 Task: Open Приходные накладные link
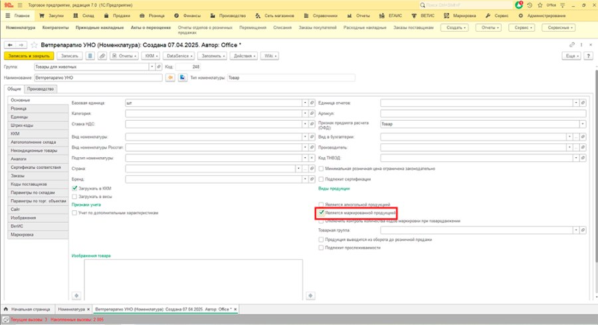(x=100, y=28)
